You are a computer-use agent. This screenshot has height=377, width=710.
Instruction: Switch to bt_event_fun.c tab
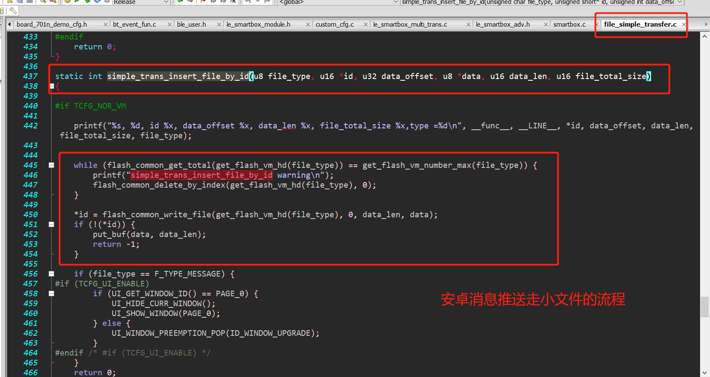pyautogui.click(x=135, y=24)
